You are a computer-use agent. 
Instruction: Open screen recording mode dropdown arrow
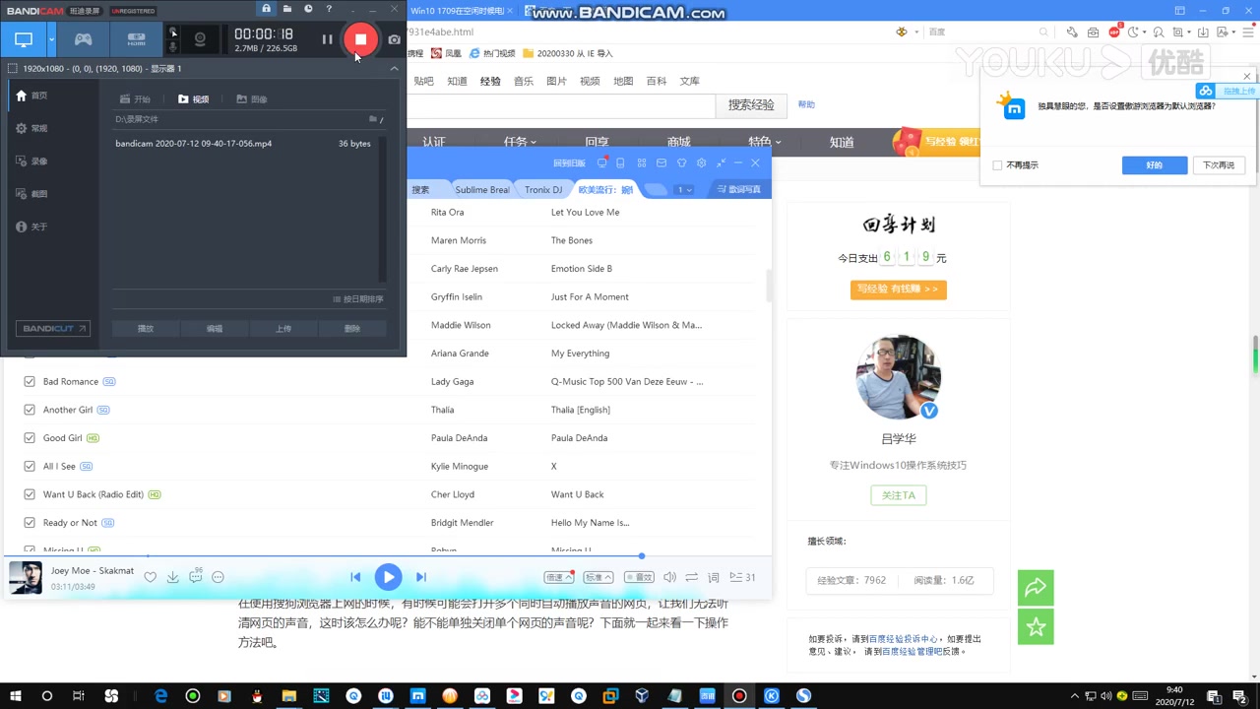50,40
